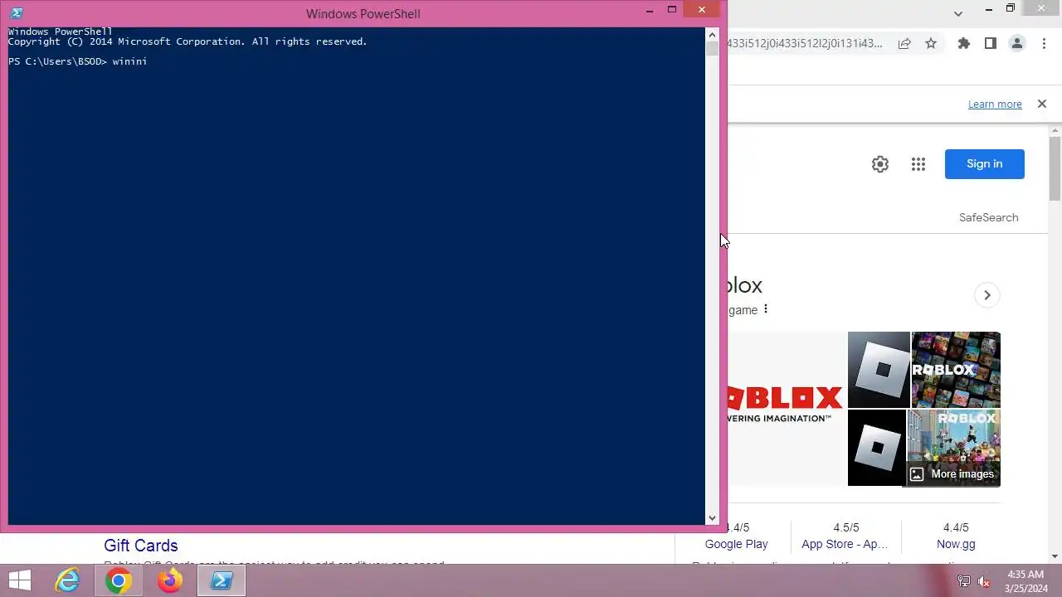This screenshot has width=1062, height=597.
Task: Open Google apps grid icon
Action: 918,164
